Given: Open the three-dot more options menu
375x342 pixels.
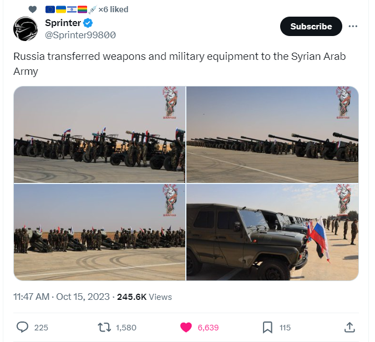Looking at the screenshot, I should [x=353, y=26].
